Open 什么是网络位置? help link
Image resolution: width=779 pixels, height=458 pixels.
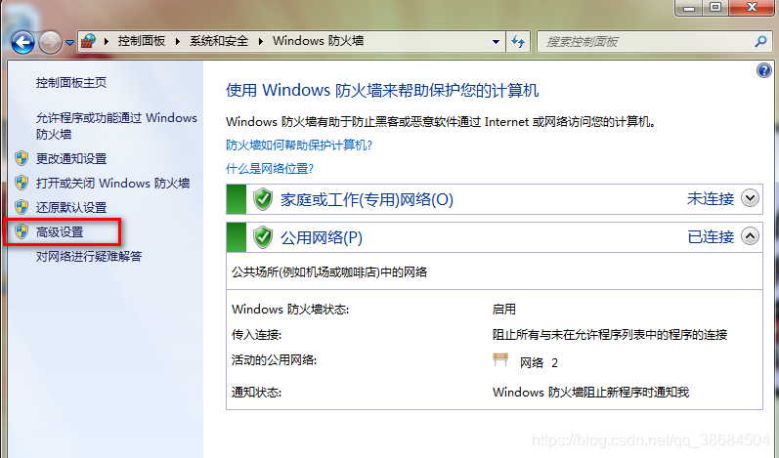pos(269,169)
